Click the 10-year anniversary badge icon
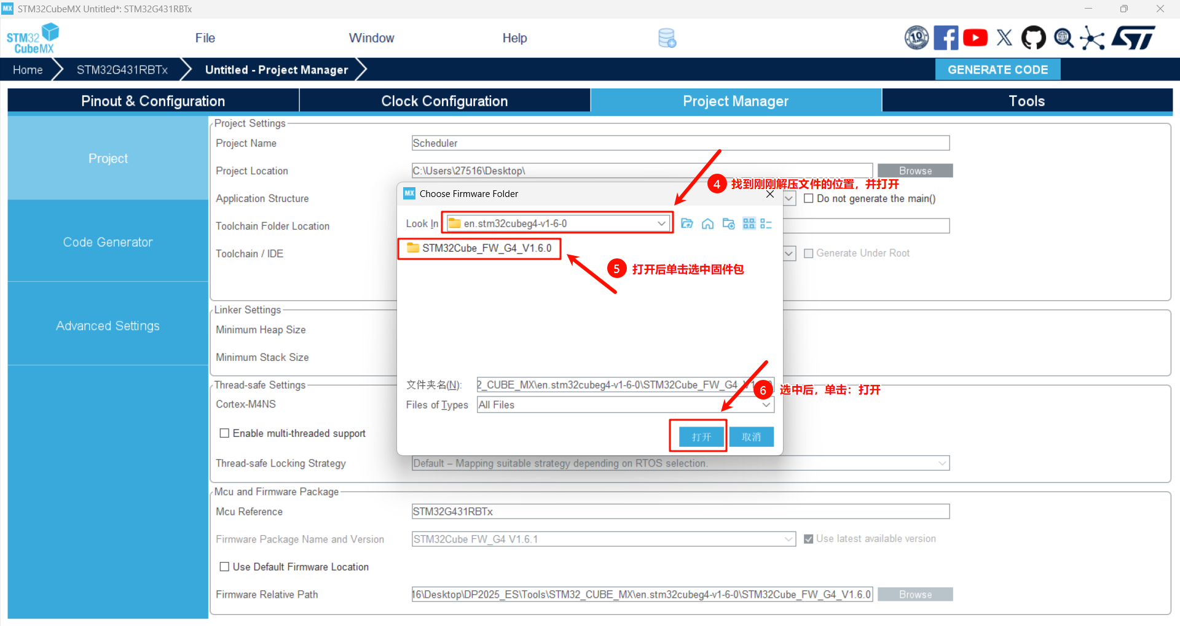The width and height of the screenshot is (1180, 626). tap(916, 38)
